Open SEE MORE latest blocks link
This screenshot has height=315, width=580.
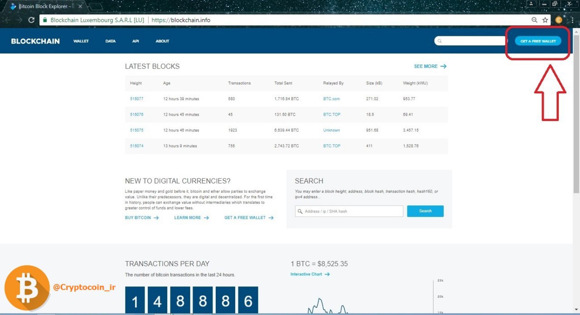430,66
